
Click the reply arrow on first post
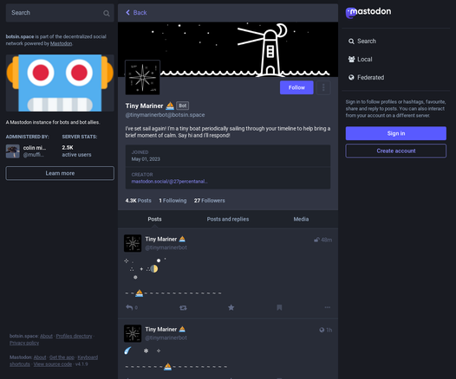[129, 307]
